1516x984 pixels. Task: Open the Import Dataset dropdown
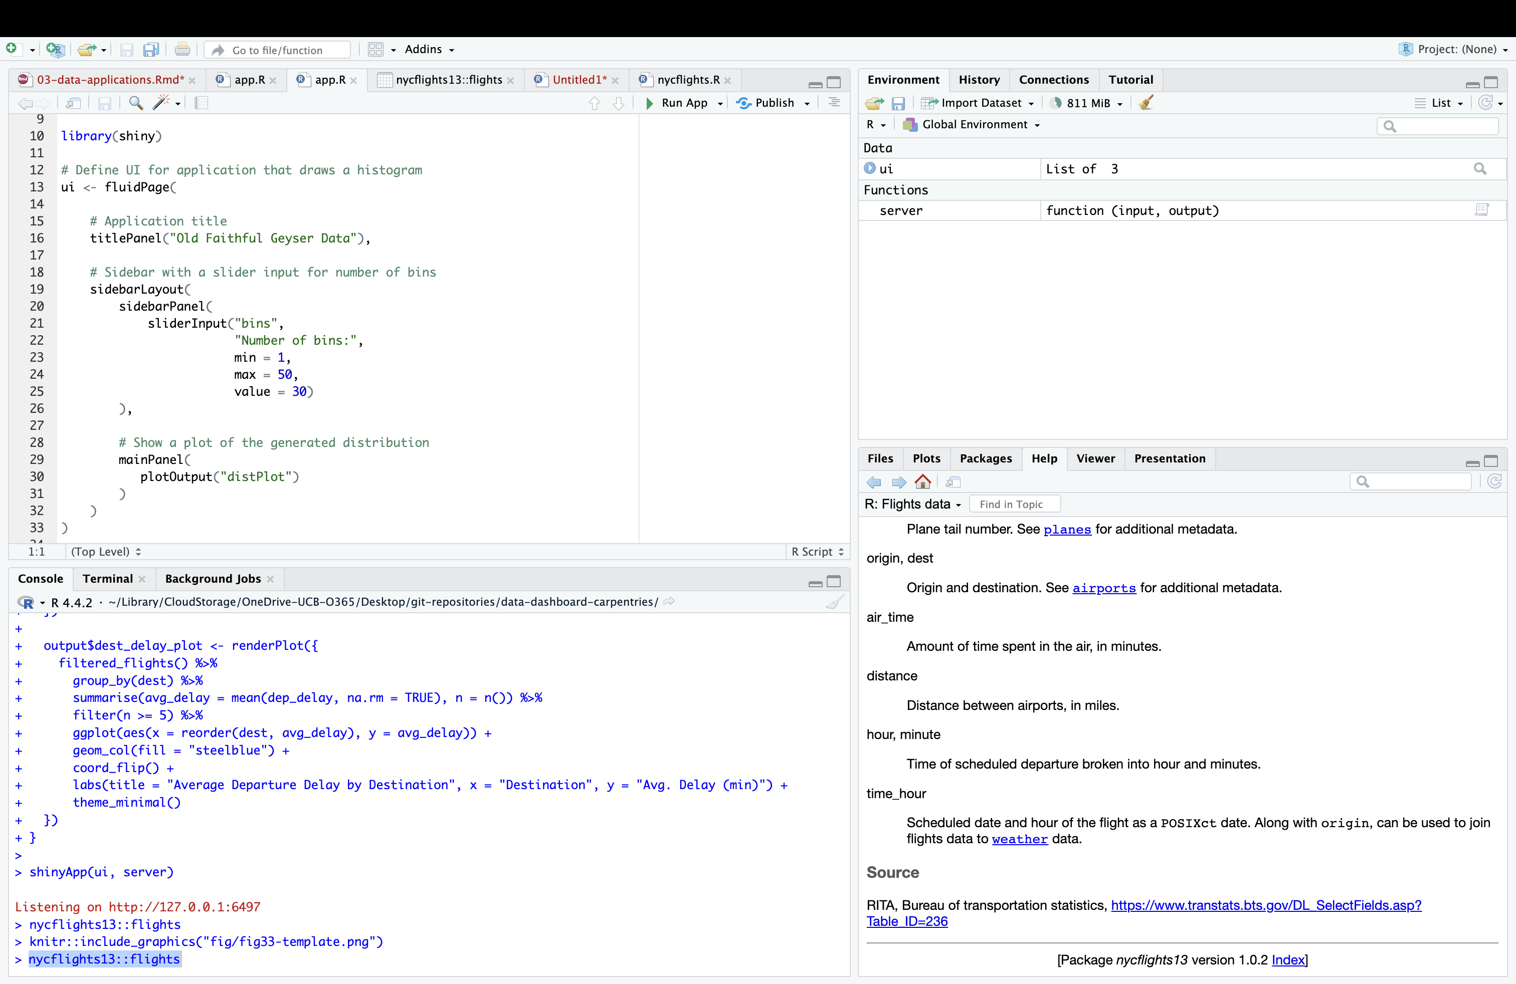tap(978, 103)
